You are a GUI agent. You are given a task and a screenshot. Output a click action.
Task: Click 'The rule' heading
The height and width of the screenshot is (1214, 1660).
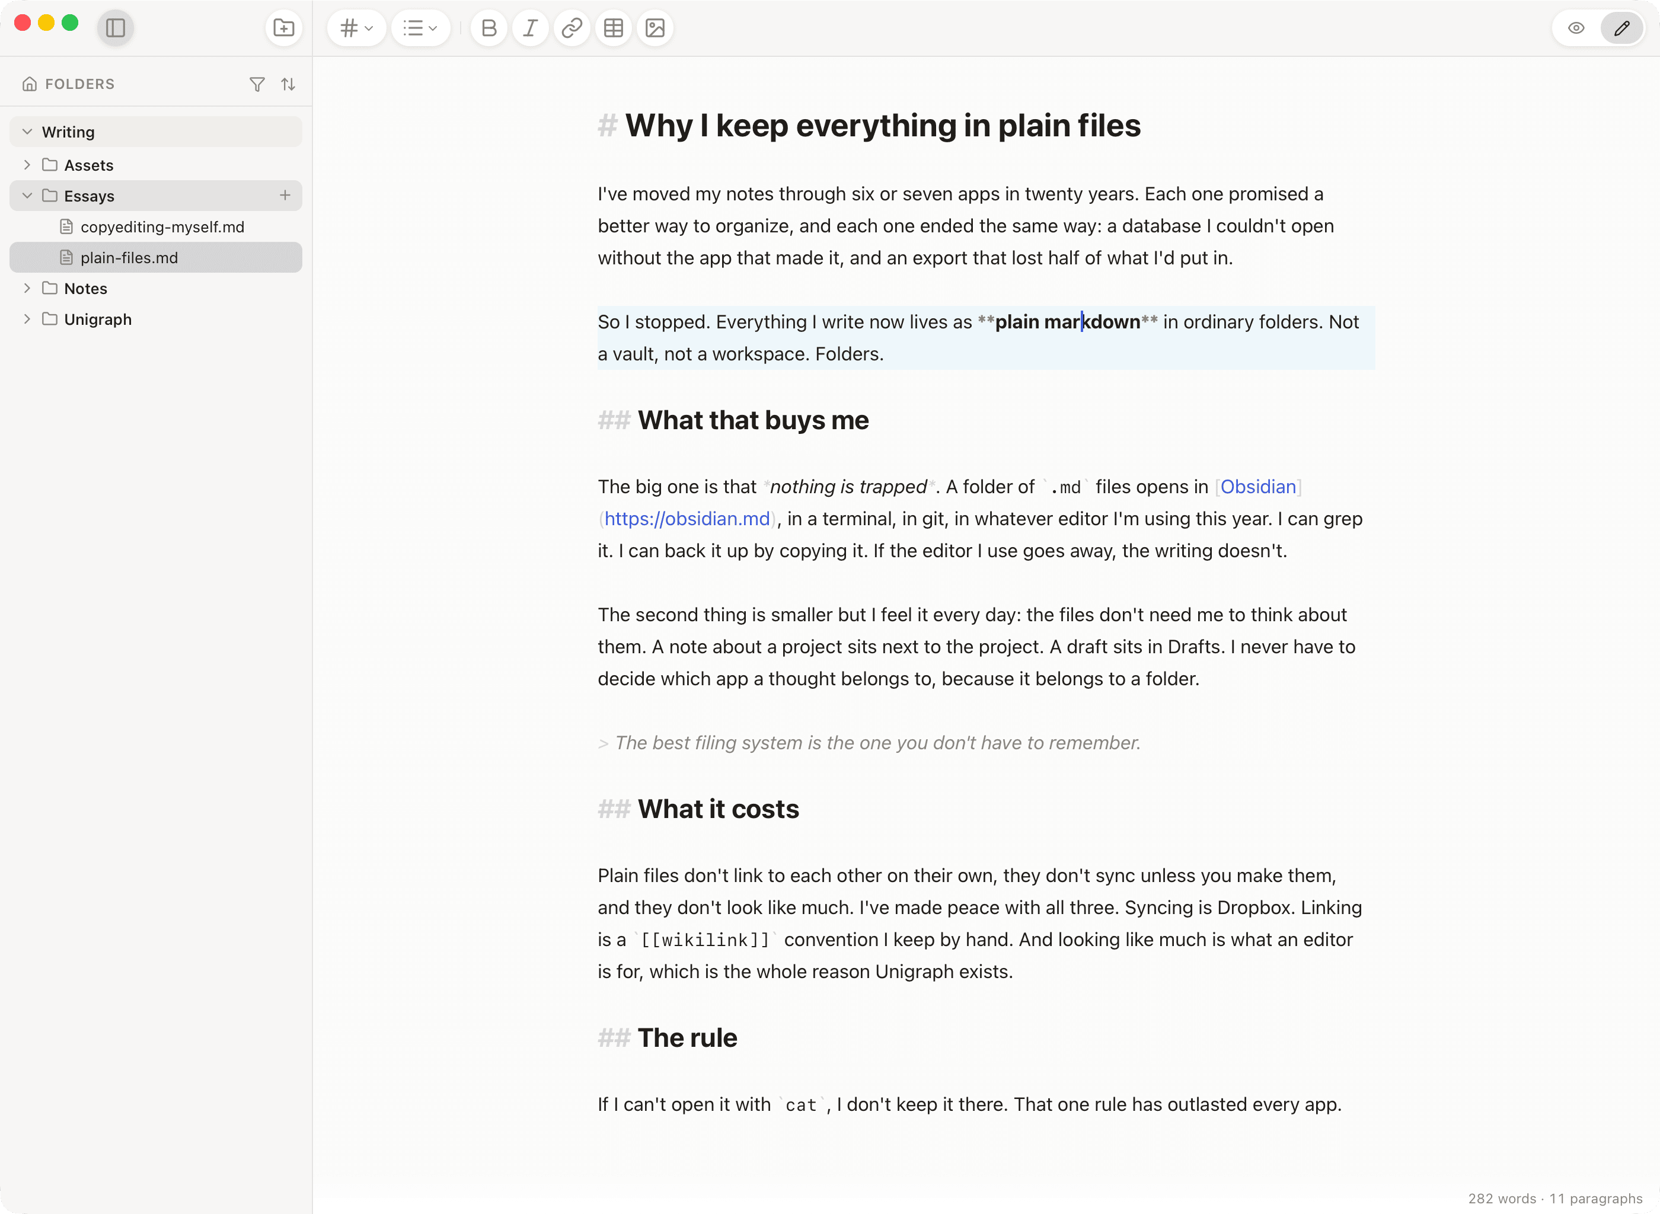tap(687, 1037)
